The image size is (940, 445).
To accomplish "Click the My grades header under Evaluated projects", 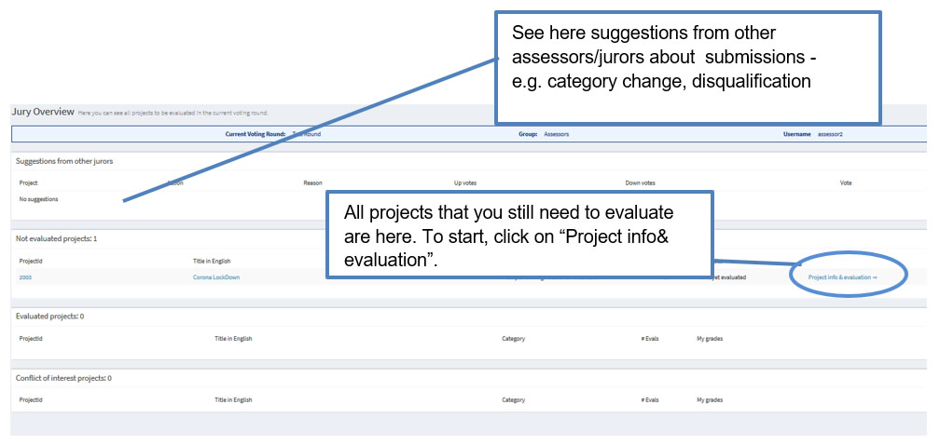I will (710, 339).
